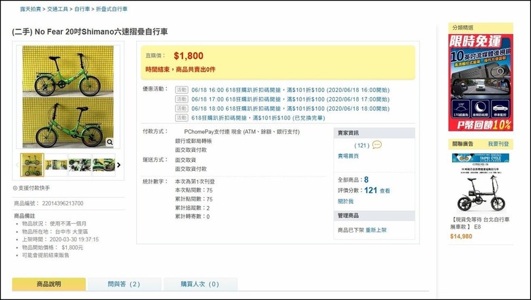Select fourth gallery thumbnail showing wheel

click(103, 165)
